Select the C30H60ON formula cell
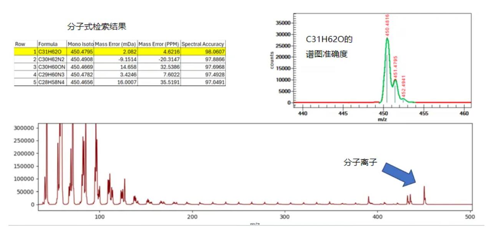This screenshot has height=233, width=494. (x=52, y=67)
